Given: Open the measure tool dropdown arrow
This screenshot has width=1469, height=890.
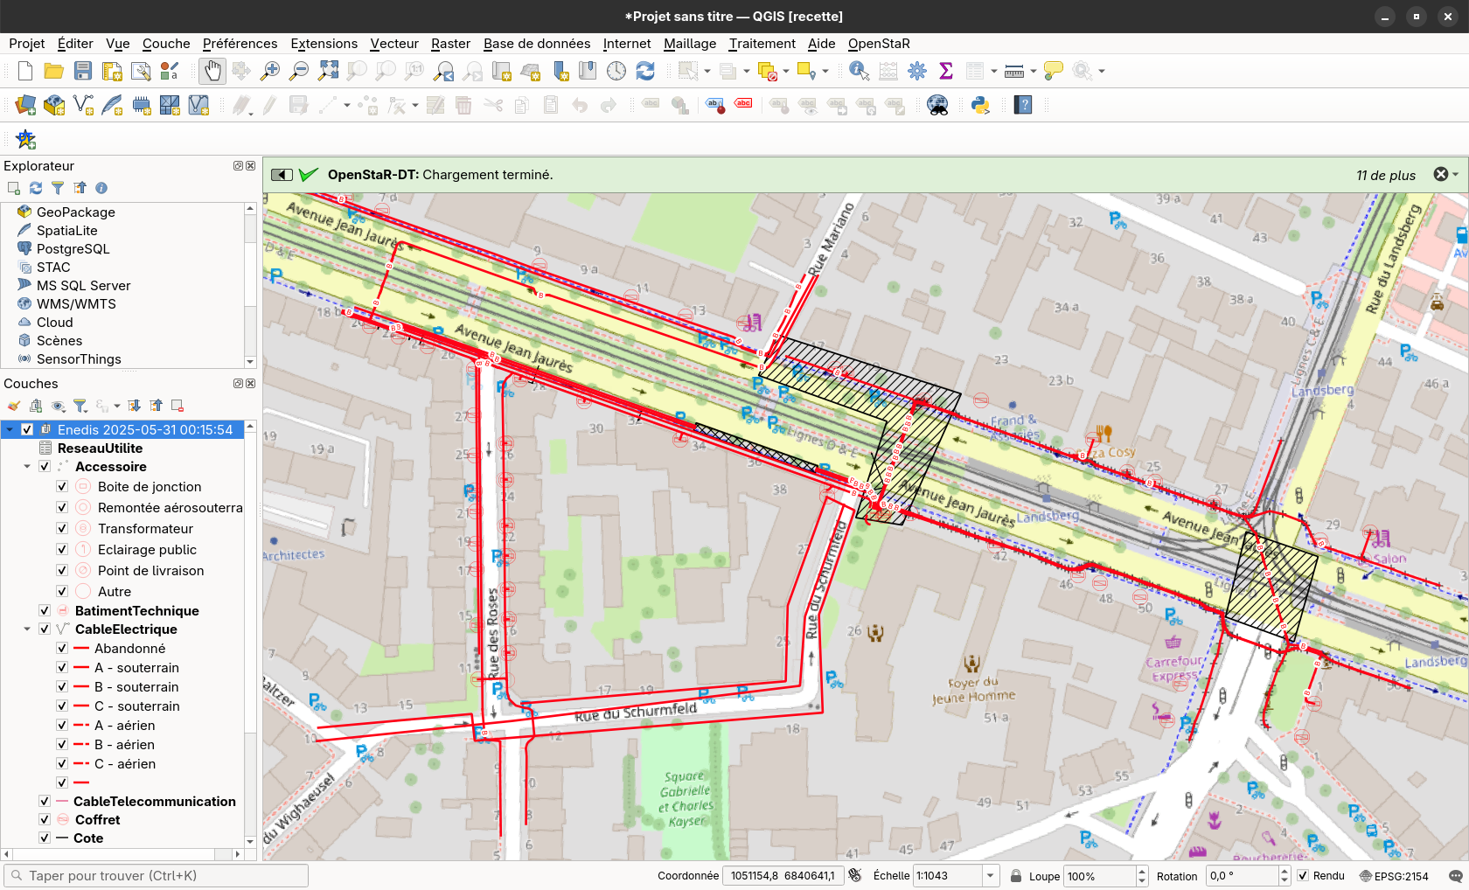Looking at the screenshot, I should point(1033,71).
